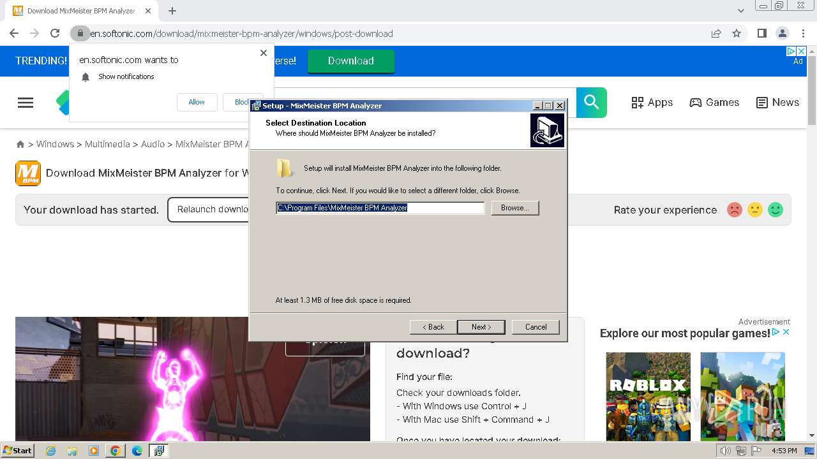The width and height of the screenshot is (817, 459).
Task: Switch to Chrome in the taskbar
Action: (116, 451)
